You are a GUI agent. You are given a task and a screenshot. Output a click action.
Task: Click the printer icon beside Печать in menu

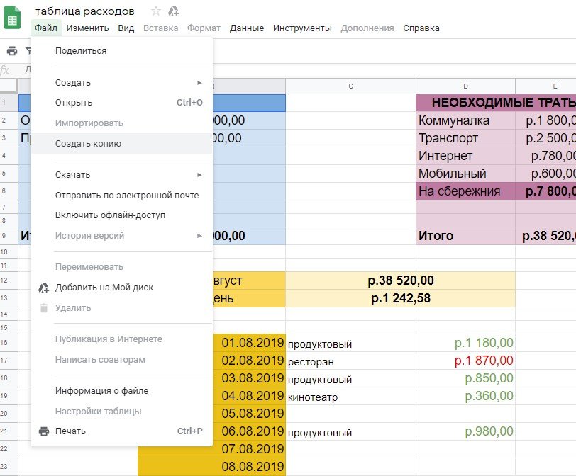[x=44, y=431]
